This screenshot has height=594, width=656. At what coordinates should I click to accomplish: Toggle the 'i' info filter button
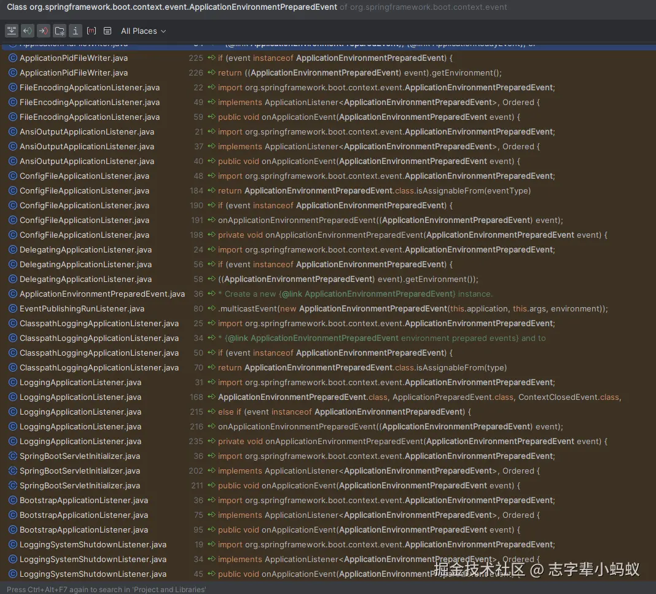coord(76,31)
